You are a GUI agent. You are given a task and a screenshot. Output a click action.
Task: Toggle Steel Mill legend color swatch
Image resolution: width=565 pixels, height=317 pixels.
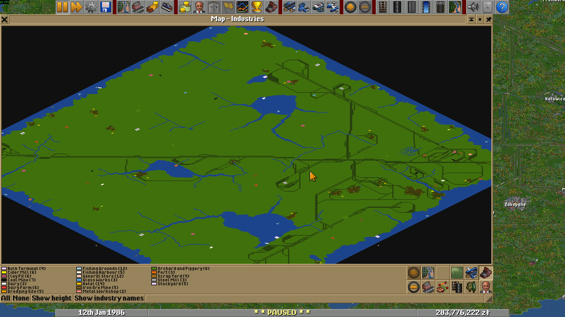[154, 280]
